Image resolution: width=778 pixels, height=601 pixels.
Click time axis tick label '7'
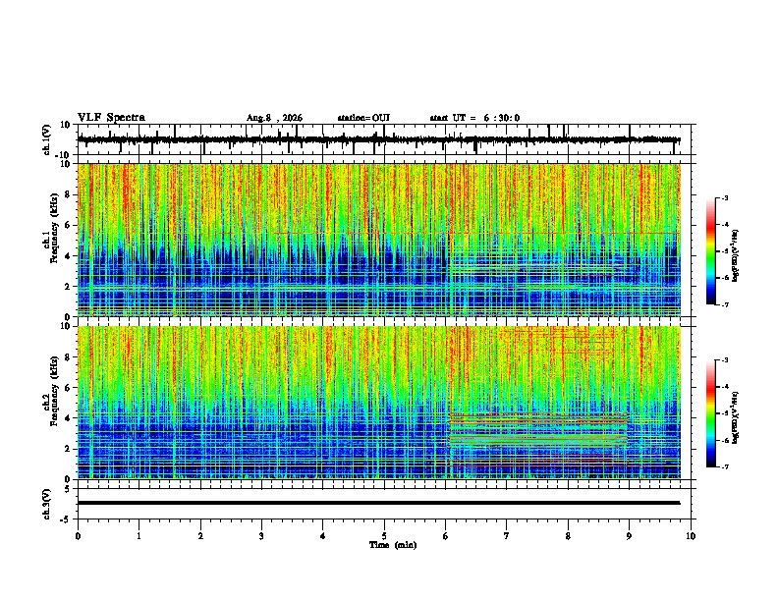507,536
